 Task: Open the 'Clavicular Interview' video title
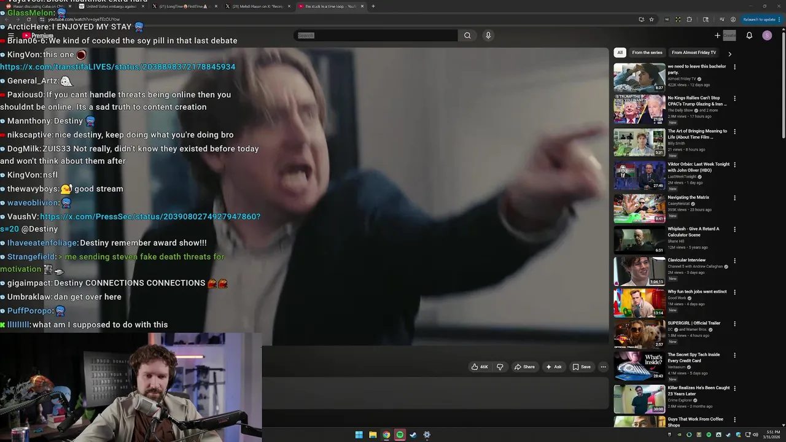pos(687,260)
